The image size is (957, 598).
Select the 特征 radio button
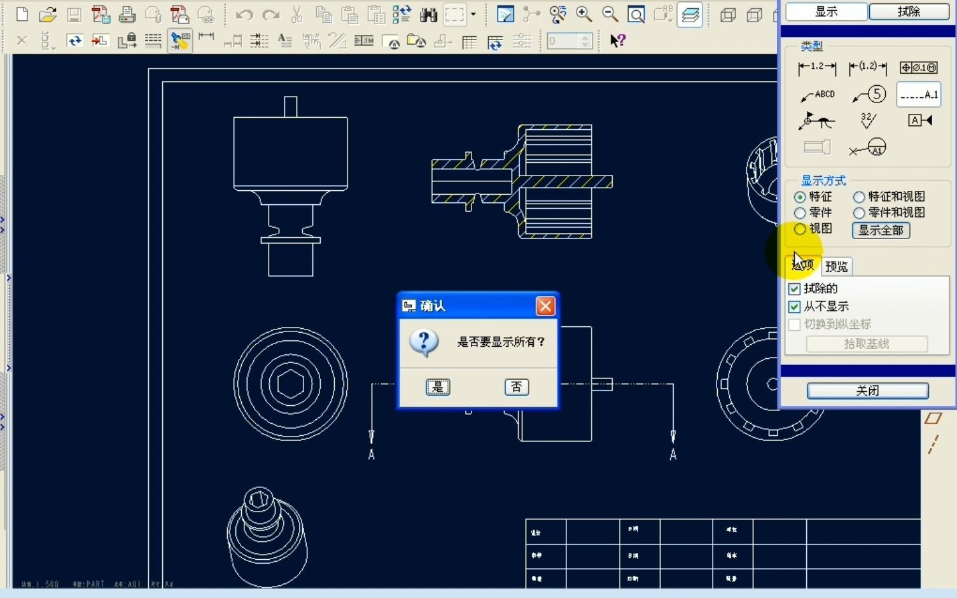pos(800,197)
